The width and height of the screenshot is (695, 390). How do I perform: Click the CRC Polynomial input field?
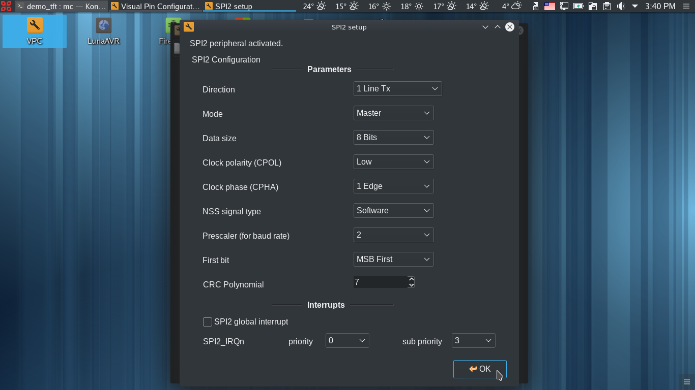(380, 282)
